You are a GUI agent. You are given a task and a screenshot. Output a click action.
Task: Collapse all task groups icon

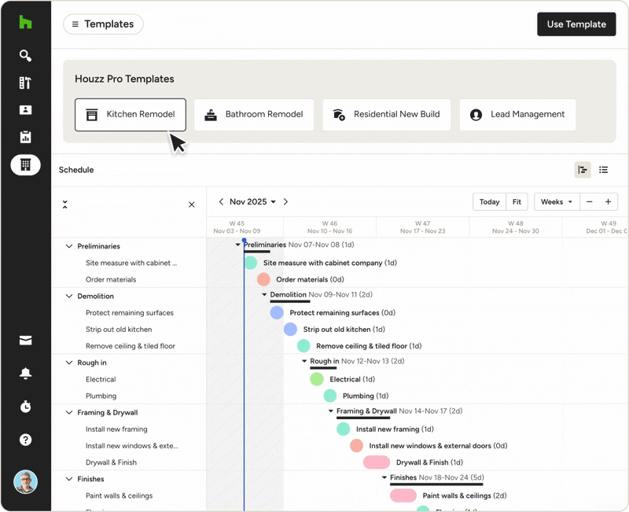(x=64, y=204)
